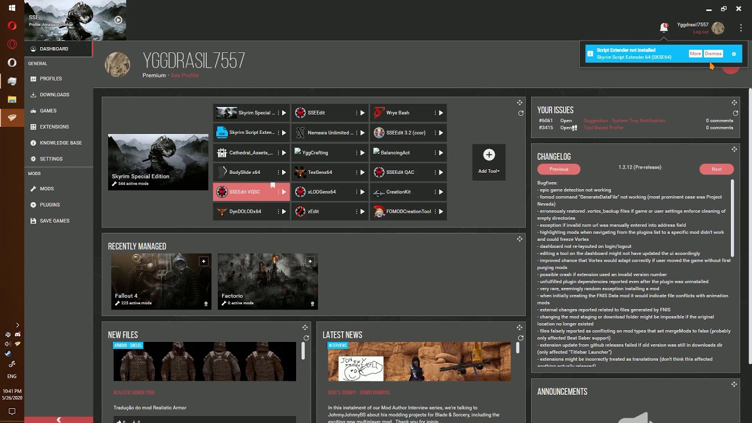Click the Changelog widget move handle
This screenshot has width=752, height=423.
[x=734, y=149]
